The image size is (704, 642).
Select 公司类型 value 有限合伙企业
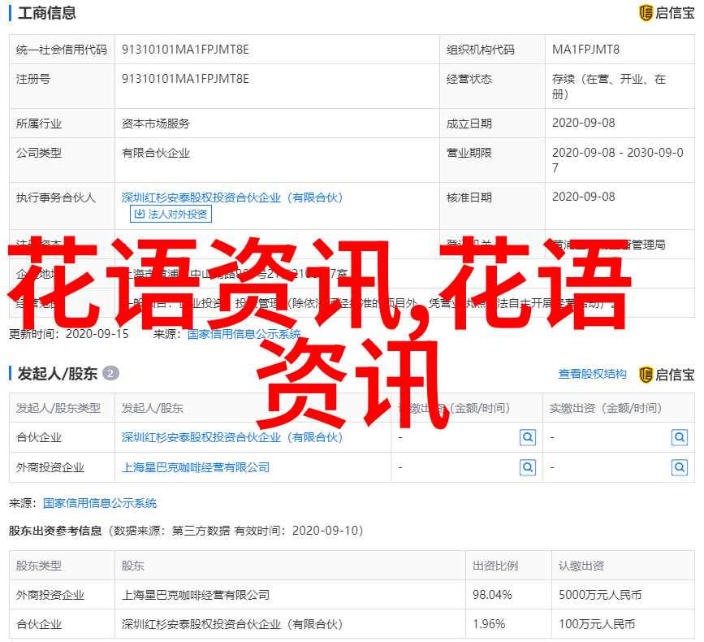(x=156, y=153)
